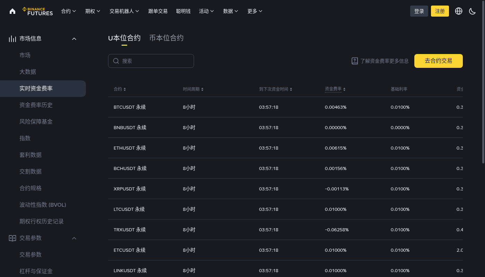
Task: Go to the home icon in navbar
Action: tap(12, 11)
